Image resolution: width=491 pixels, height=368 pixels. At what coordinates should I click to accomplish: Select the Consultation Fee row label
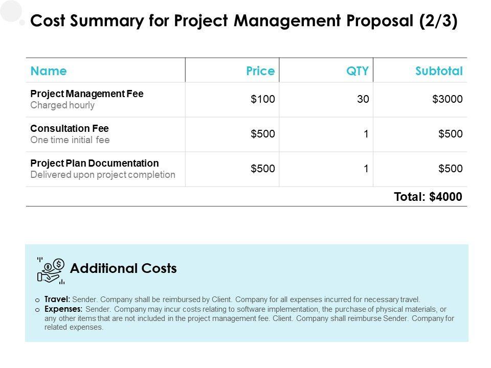70,128
